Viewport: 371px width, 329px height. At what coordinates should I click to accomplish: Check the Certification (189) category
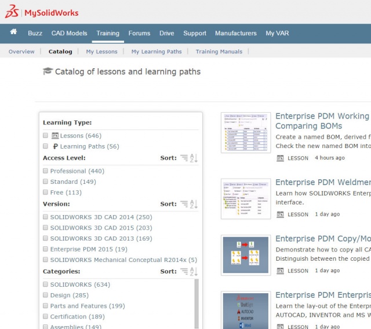coord(45,316)
